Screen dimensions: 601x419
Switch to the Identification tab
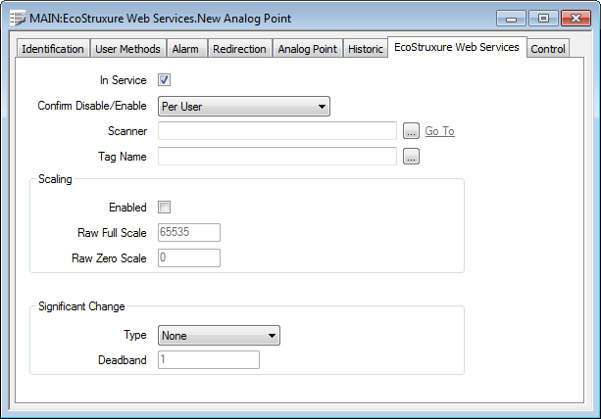tap(52, 49)
